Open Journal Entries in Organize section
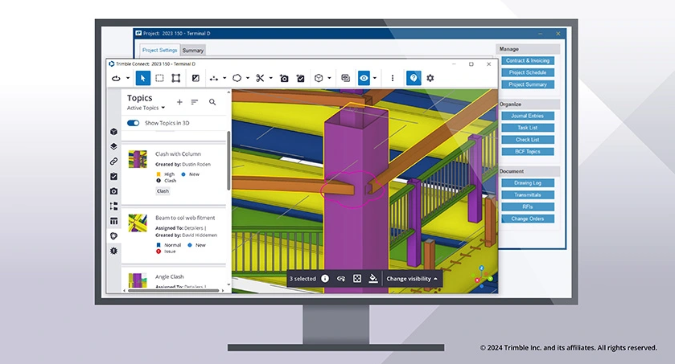Screen dimensions: 675x364 528,116
